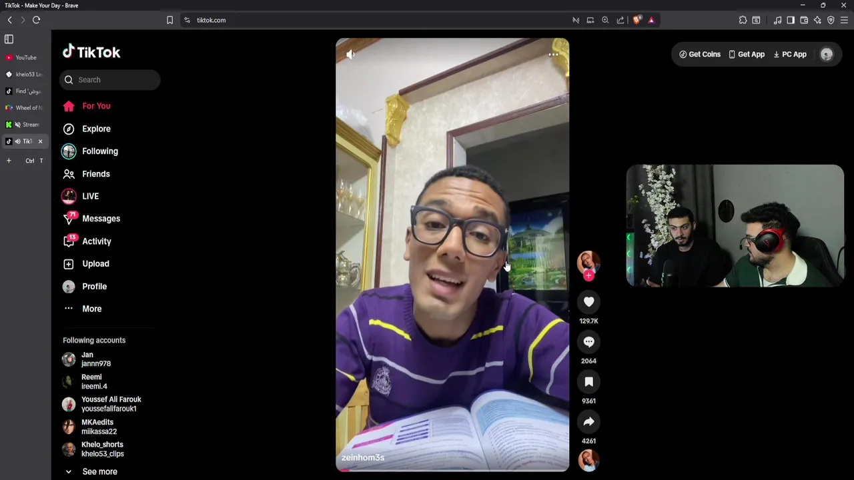Viewport: 854px width, 480px height.
Task: Open the Brave Rewards triangle icon
Action: 651,20
